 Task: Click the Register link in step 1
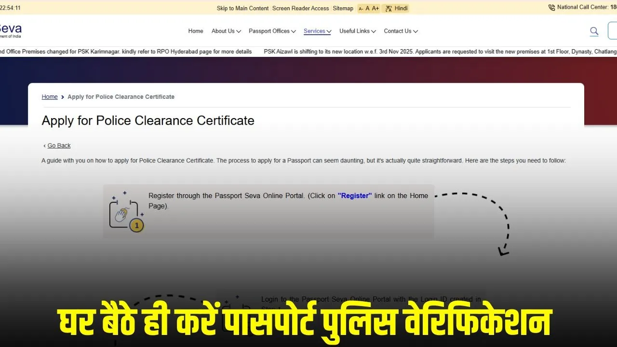355,196
